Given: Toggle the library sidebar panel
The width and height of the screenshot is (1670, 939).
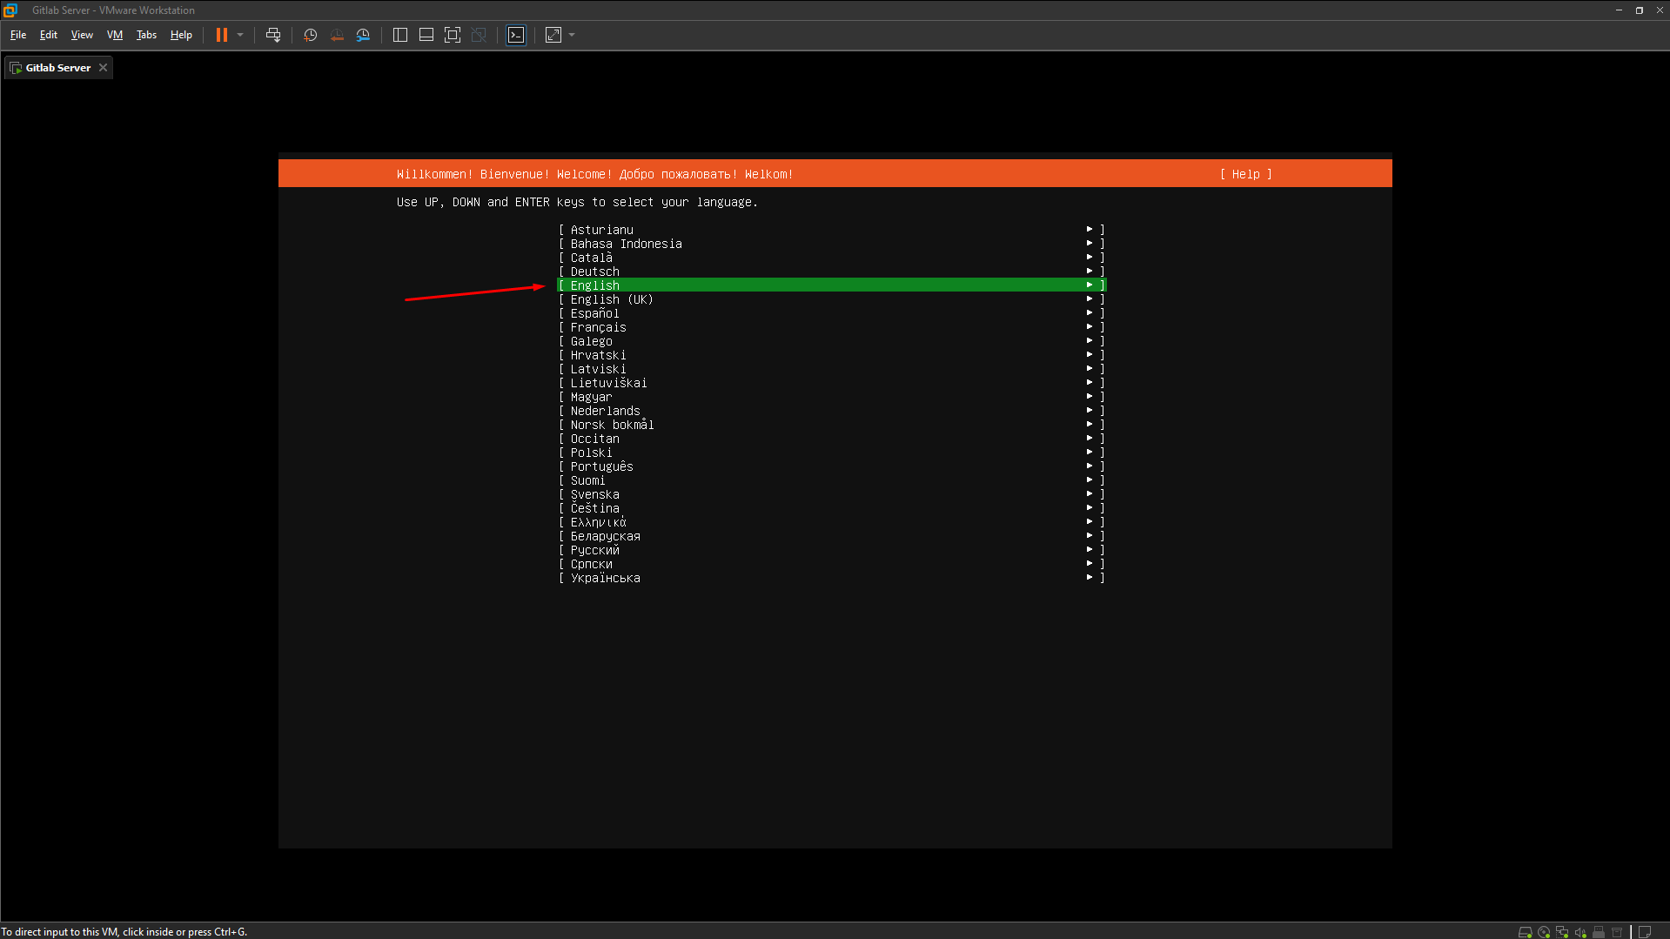Looking at the screenshot, I should tap(400, 35).
